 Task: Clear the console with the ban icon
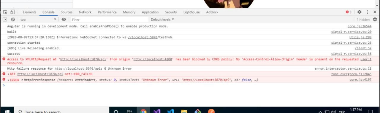[13, 19]
